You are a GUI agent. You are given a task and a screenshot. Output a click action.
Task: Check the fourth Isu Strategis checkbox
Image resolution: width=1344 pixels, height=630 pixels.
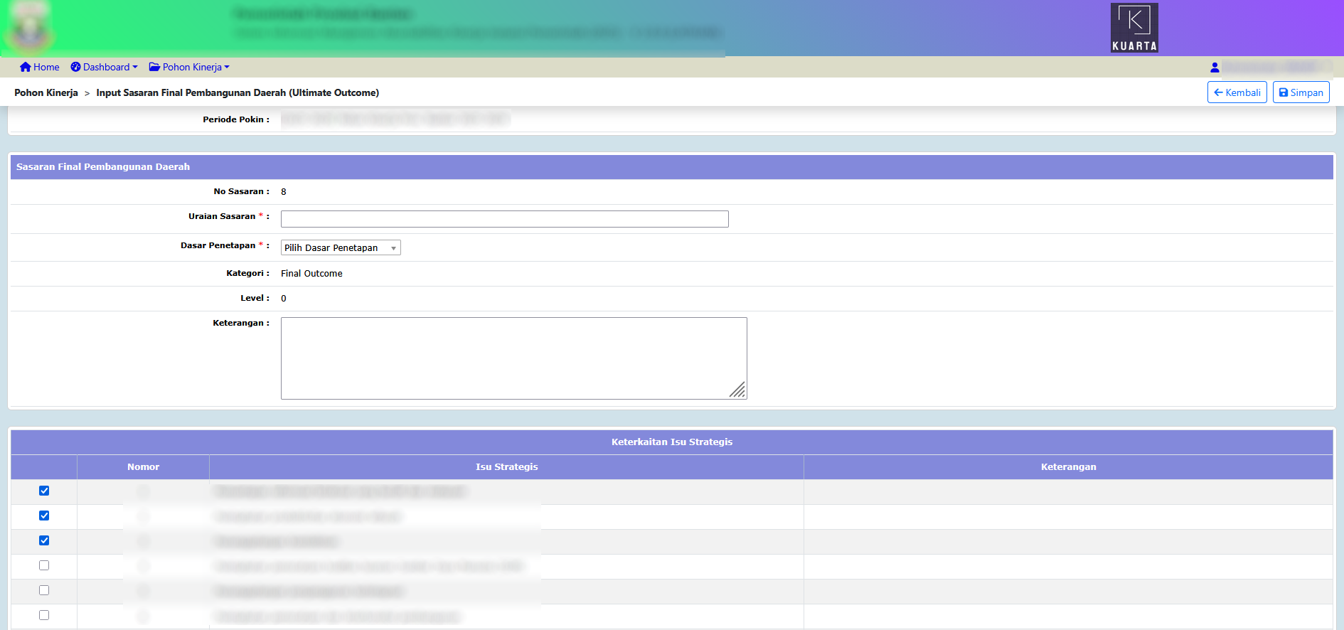[x=44, y=566]
